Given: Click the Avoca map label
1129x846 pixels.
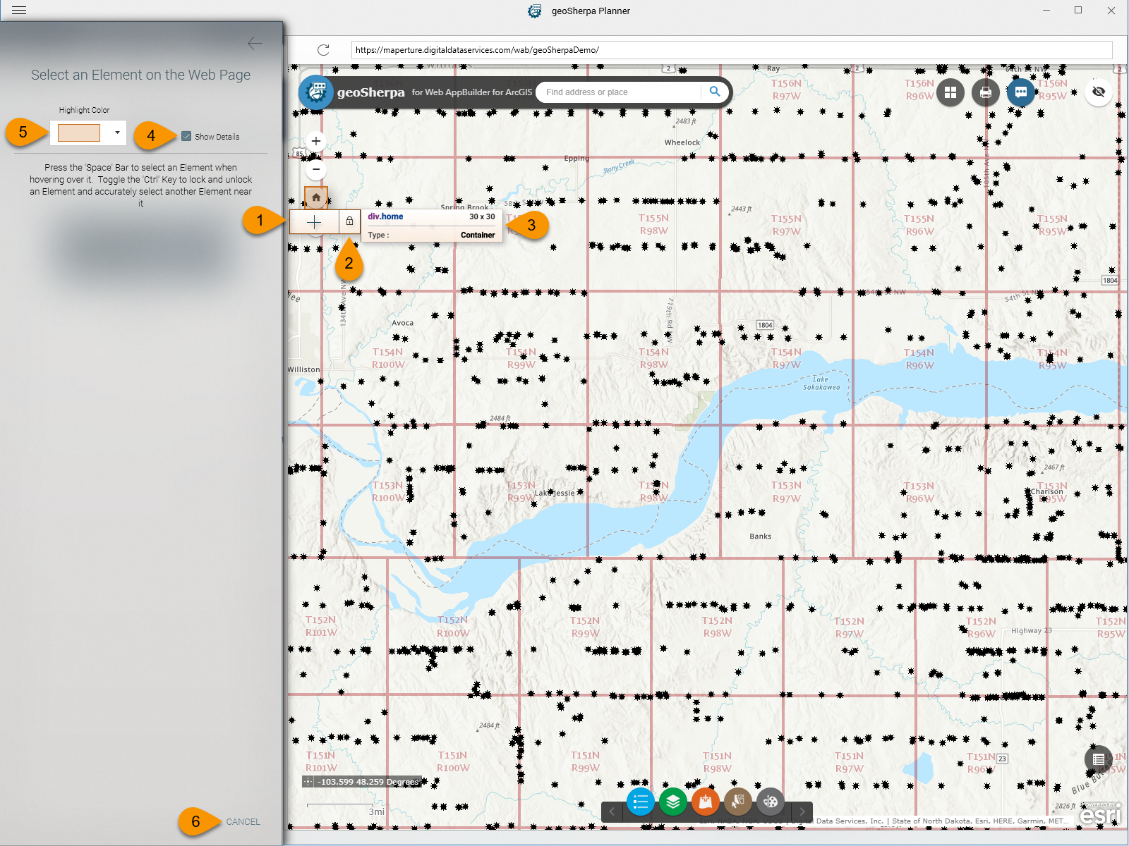Looking at the screenshot, I should (403, 323).
